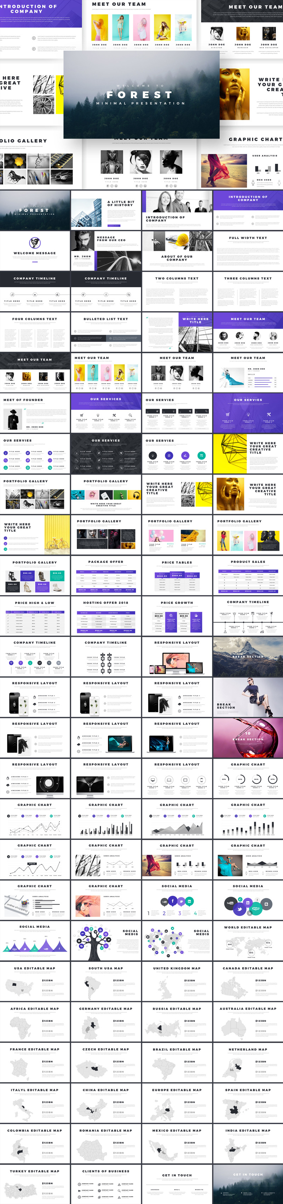The image size is (283, 1204).
Task: Open the mountain Break Section slide
Action: click(248, 656)
